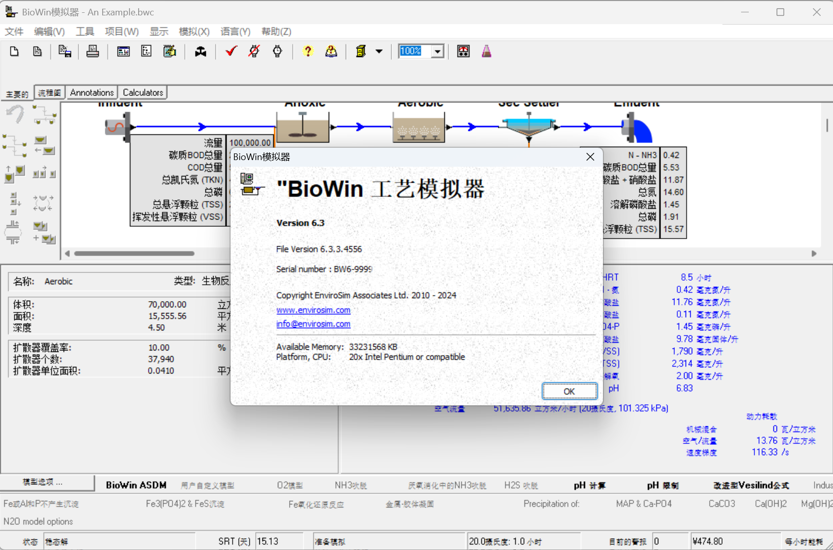833x550 pixels.
Task: Select the single pipe routing palette tool
Action: (44, 114)
